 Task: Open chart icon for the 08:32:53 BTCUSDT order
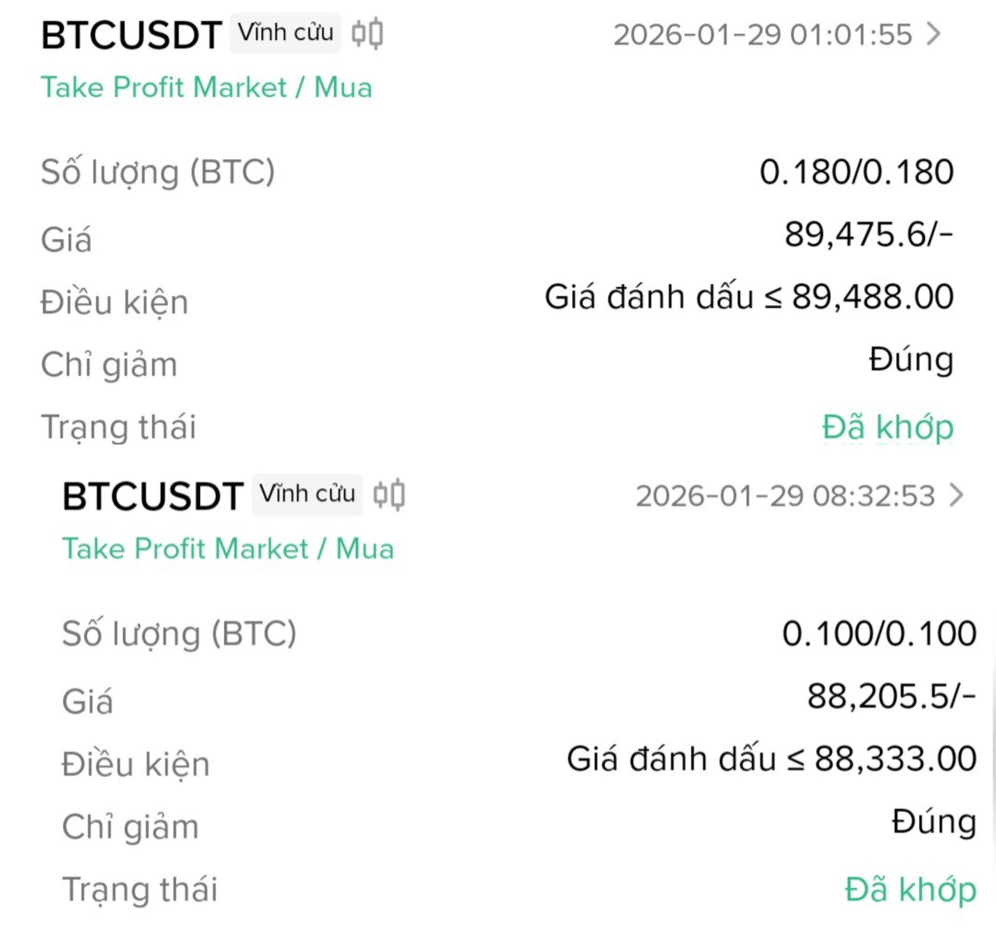[x=389, y=495]
